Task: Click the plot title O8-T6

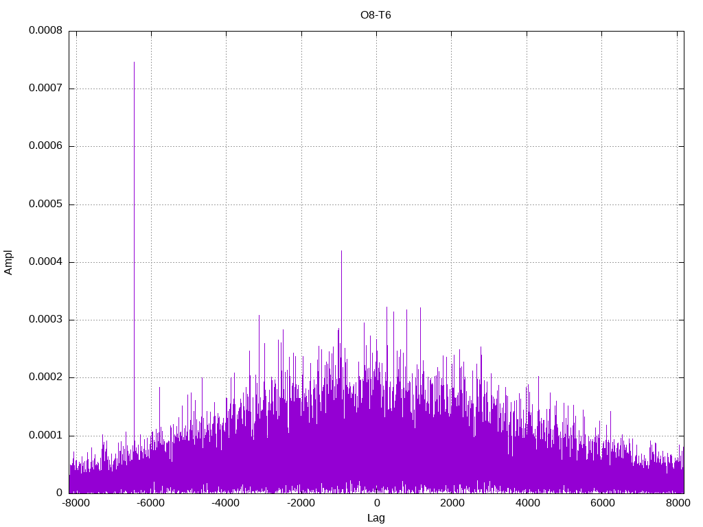Action: (x=376, y=15)
